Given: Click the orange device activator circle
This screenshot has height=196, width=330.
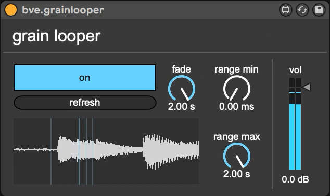Looking at the screenshot, I should pyautogui.click(x=11, y=10).
